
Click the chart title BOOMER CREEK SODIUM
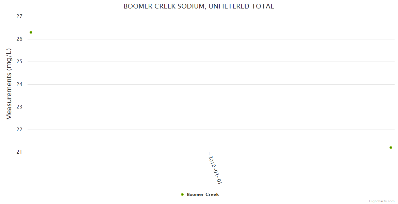(199, 6)
